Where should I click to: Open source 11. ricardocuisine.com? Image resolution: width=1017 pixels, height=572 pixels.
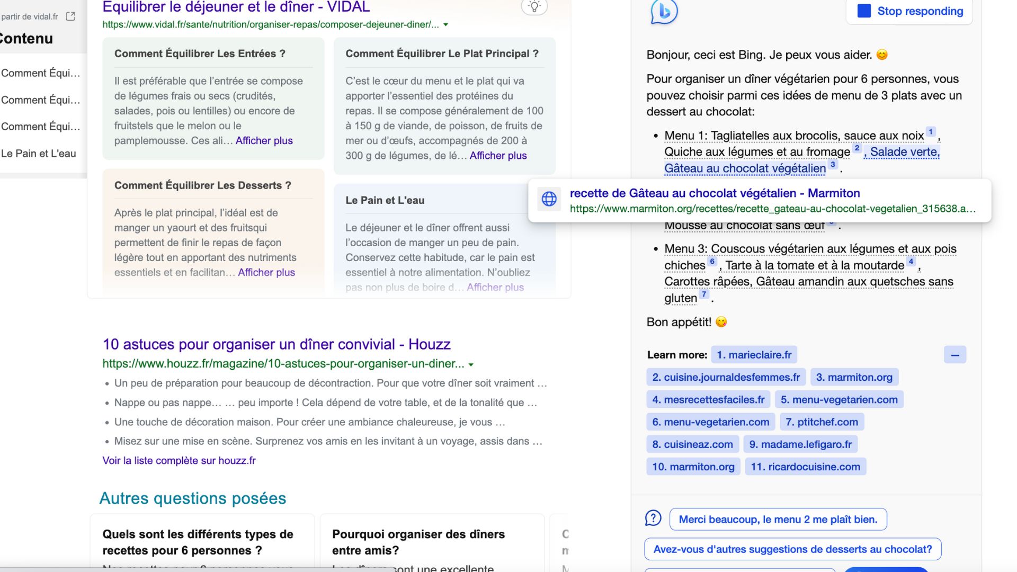[806, 467]
